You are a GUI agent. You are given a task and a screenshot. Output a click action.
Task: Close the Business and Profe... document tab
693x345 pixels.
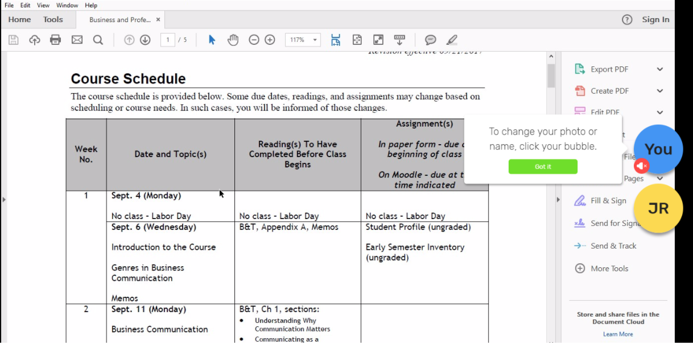[158, 19]
